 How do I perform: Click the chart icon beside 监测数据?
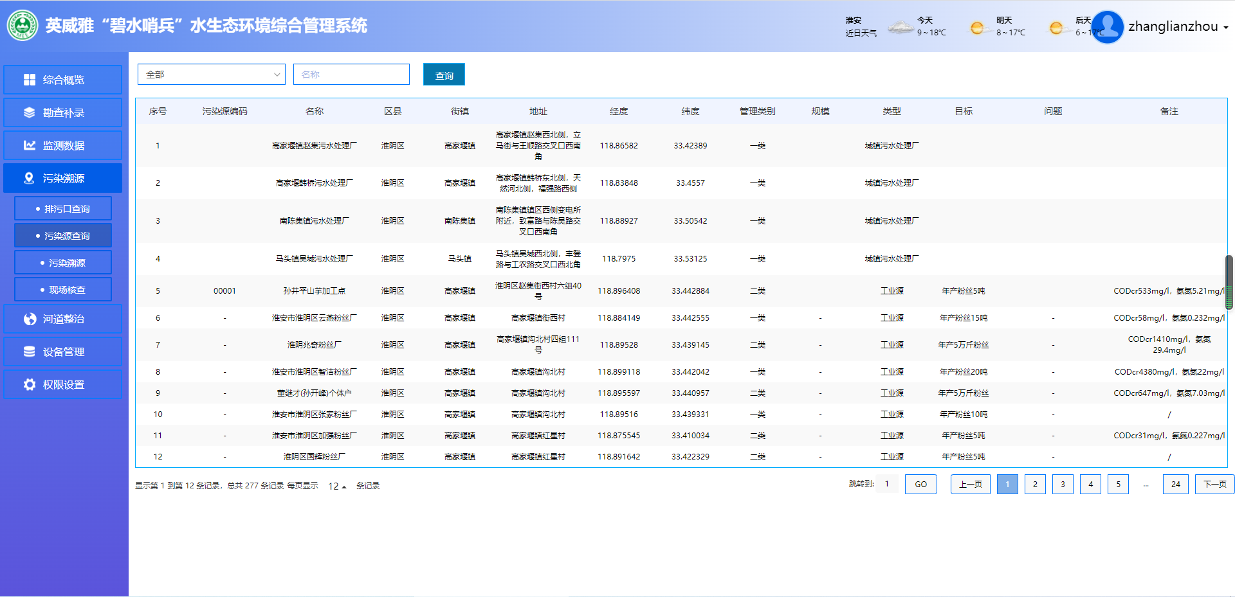coord(30,145)
